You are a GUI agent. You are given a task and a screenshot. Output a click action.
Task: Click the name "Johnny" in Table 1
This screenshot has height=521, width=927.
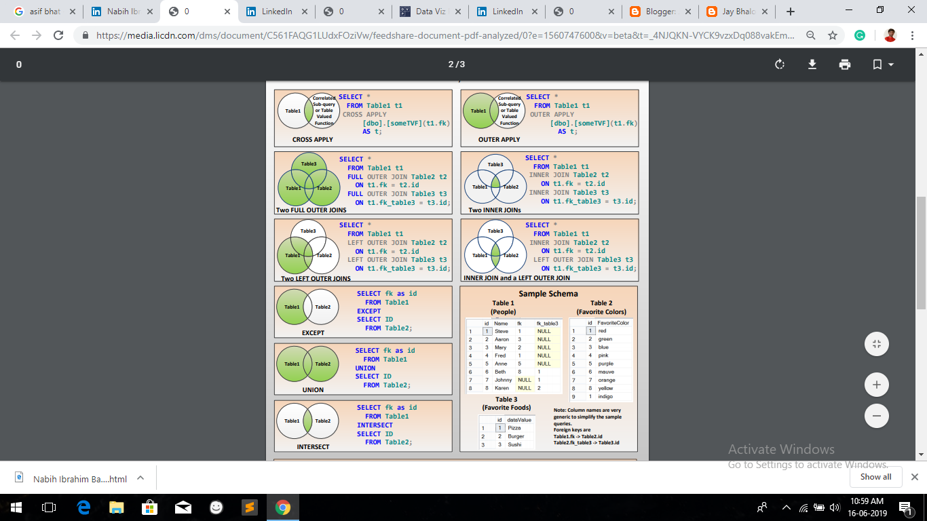coord(503,380)
